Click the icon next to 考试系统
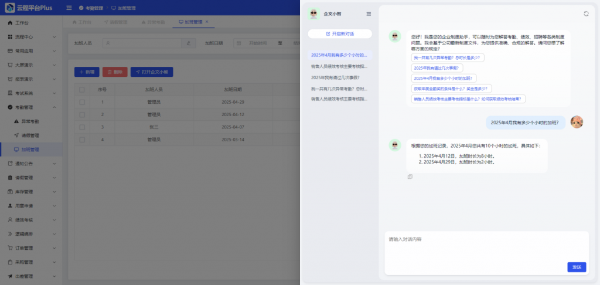Viewport: 600px width, 285px height. coord(10,93)
